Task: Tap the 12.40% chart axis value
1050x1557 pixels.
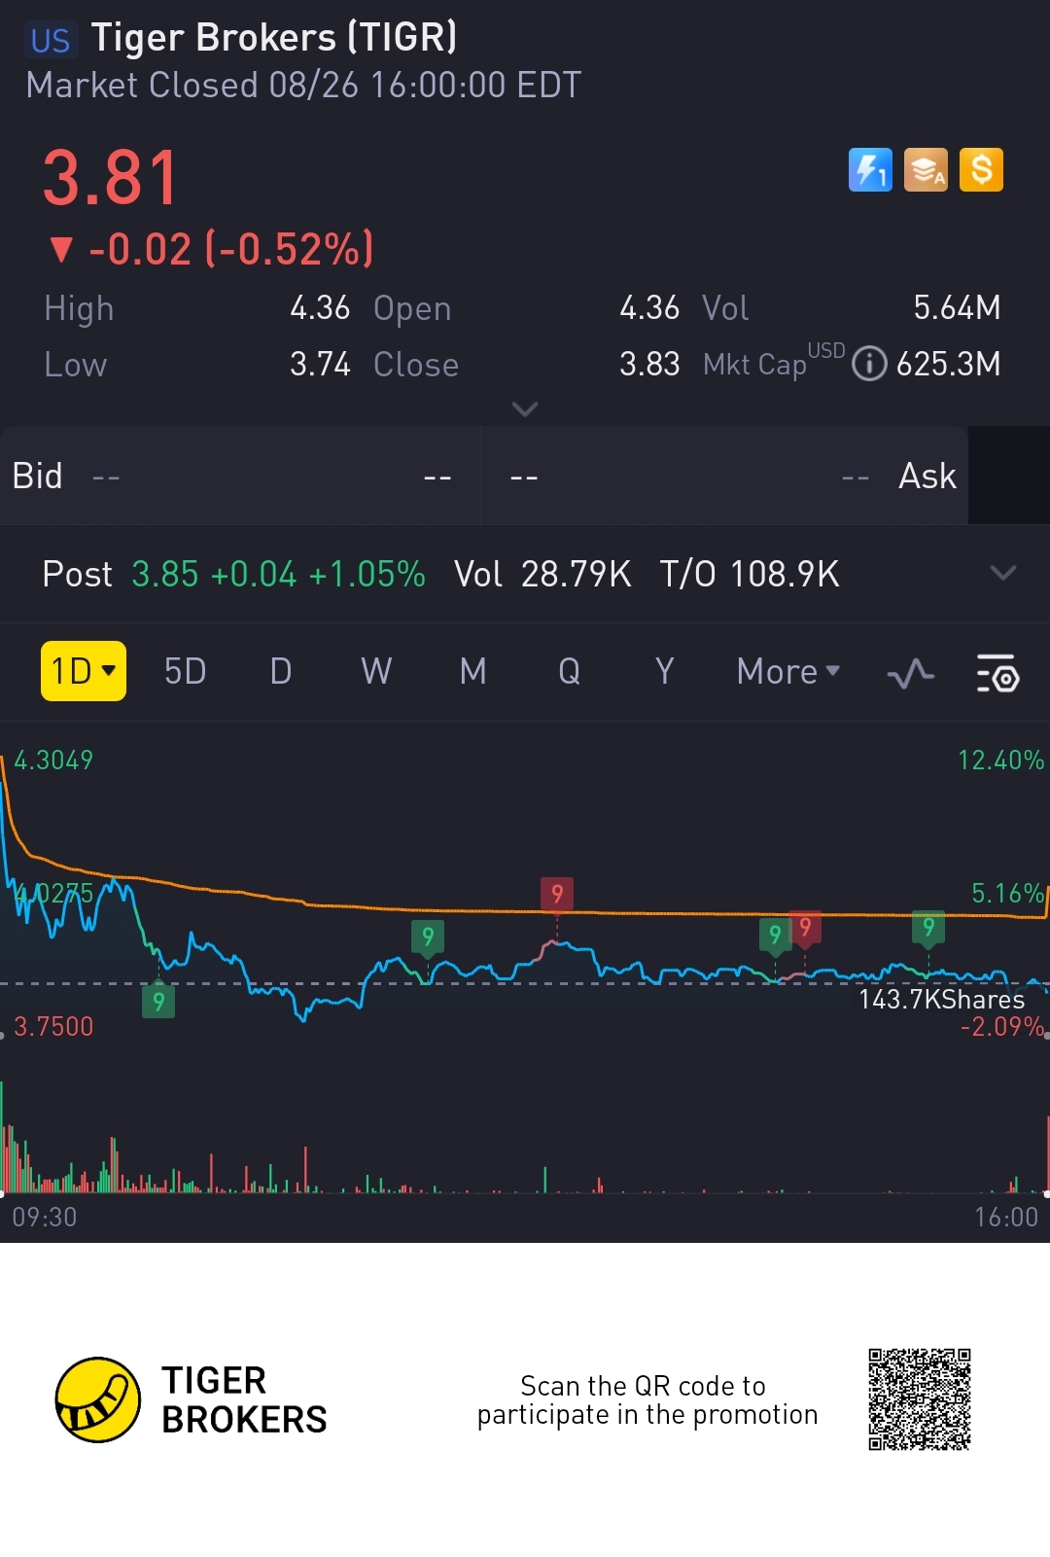Action: 1000,760
